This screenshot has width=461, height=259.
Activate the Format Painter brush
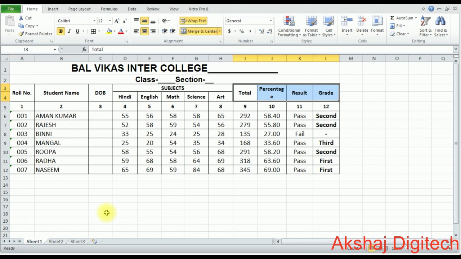click(35, 34)
